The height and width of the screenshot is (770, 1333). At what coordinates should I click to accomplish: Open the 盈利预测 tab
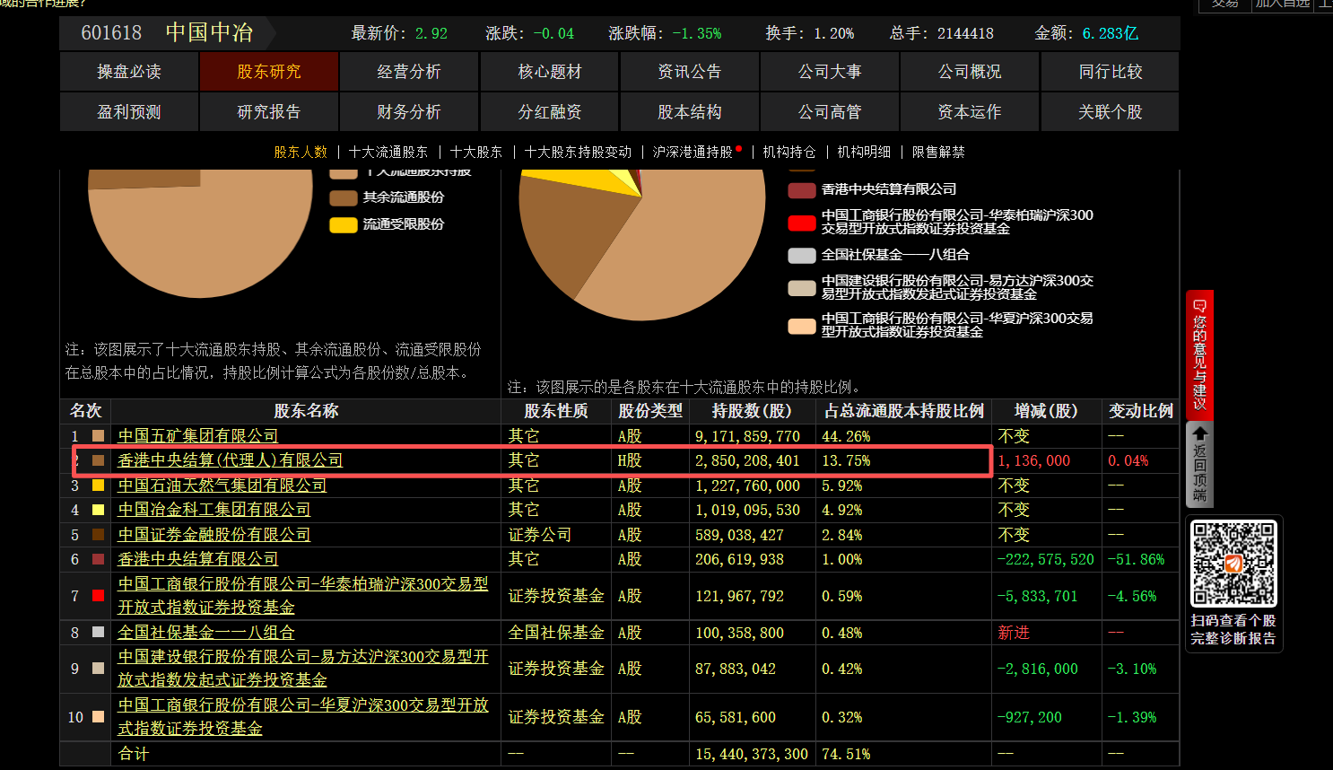point(129,112)
